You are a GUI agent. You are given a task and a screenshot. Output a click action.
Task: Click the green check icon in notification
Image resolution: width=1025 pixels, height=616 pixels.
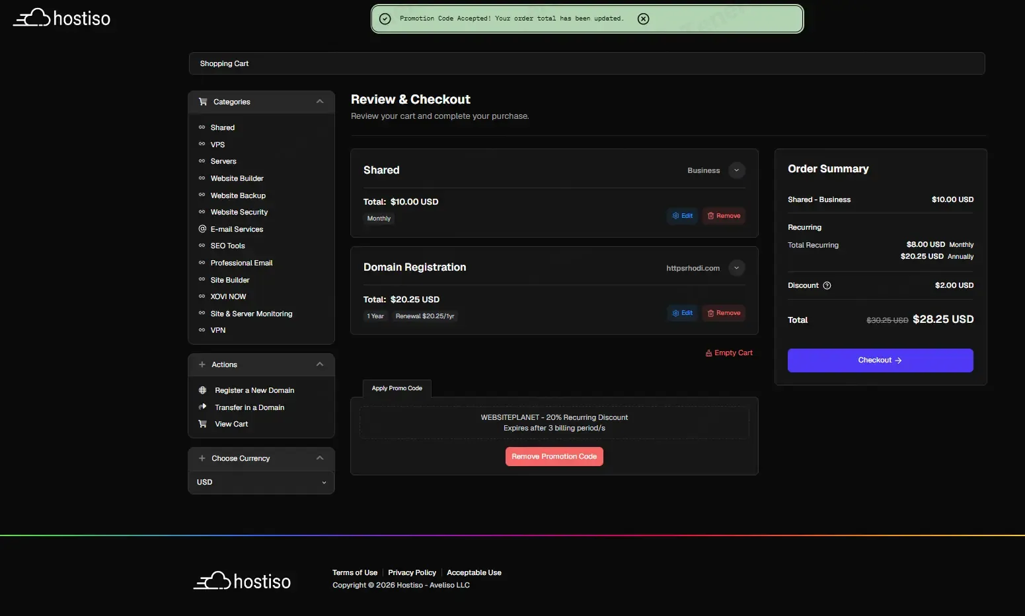click(x=385, y=18)
